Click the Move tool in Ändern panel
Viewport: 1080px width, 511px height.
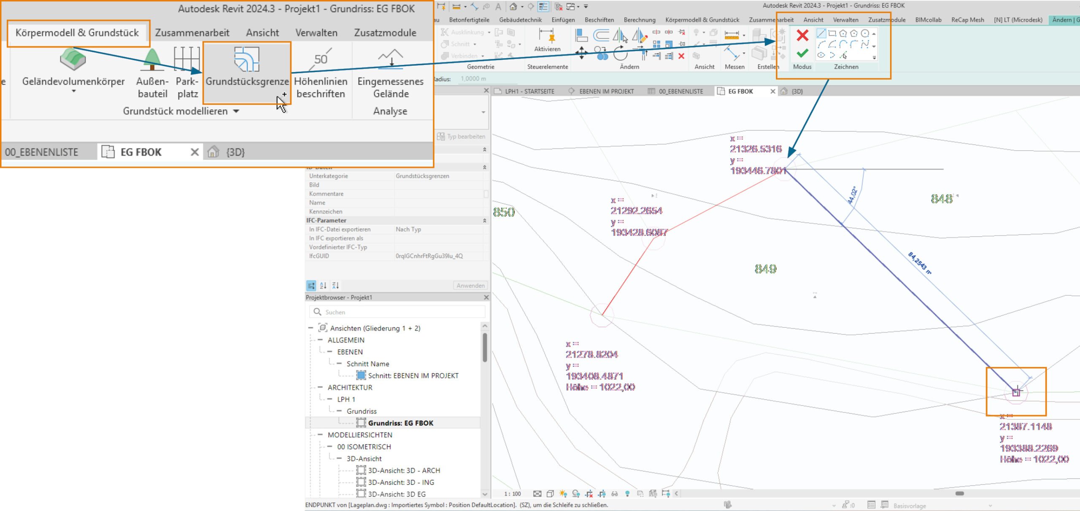point(581,54)
